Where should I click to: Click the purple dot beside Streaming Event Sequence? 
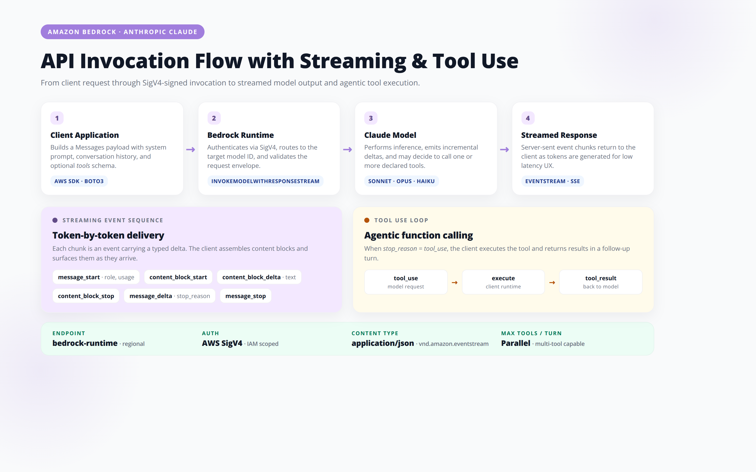(x=55, y=220)
